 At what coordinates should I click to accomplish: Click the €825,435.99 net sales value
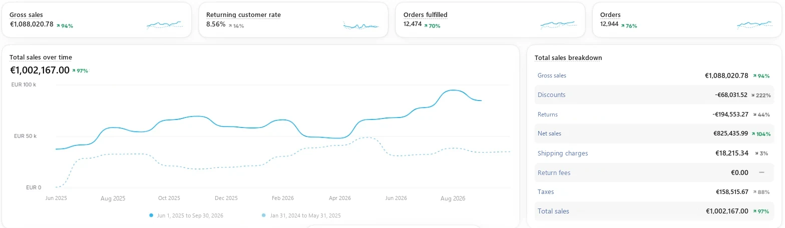(730, 133)
